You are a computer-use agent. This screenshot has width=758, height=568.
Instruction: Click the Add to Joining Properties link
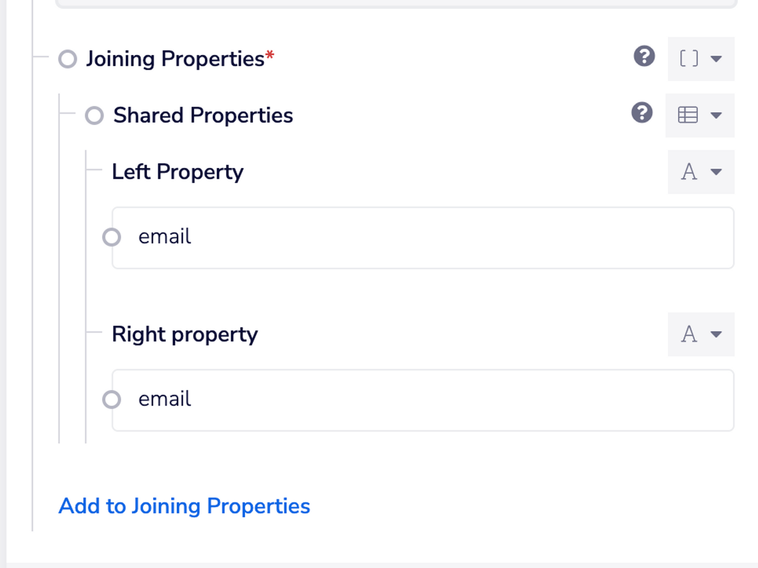(x=184, y=506)
